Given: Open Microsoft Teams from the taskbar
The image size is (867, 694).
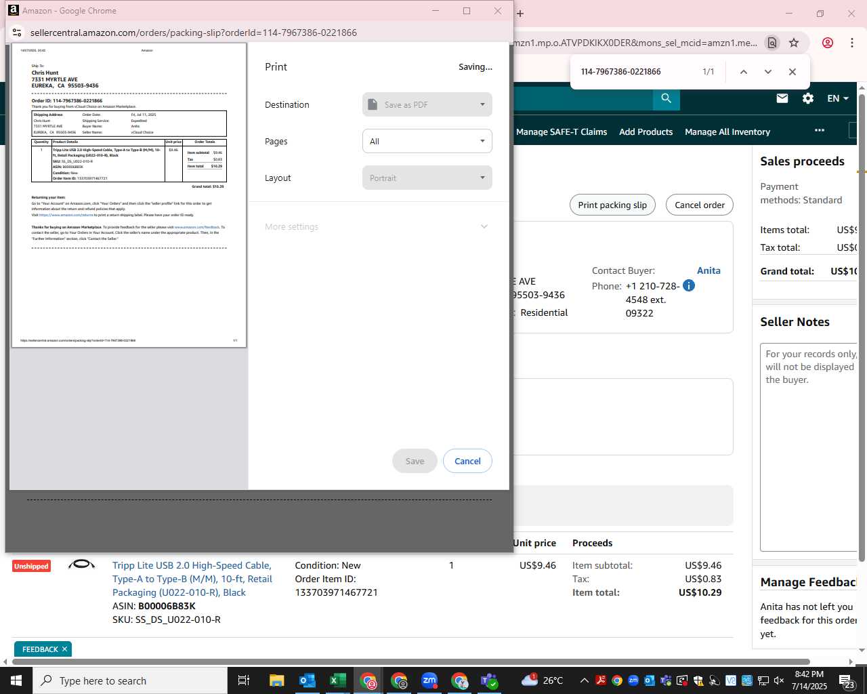Looking at the screenshot, I should [x=490, y=680].
